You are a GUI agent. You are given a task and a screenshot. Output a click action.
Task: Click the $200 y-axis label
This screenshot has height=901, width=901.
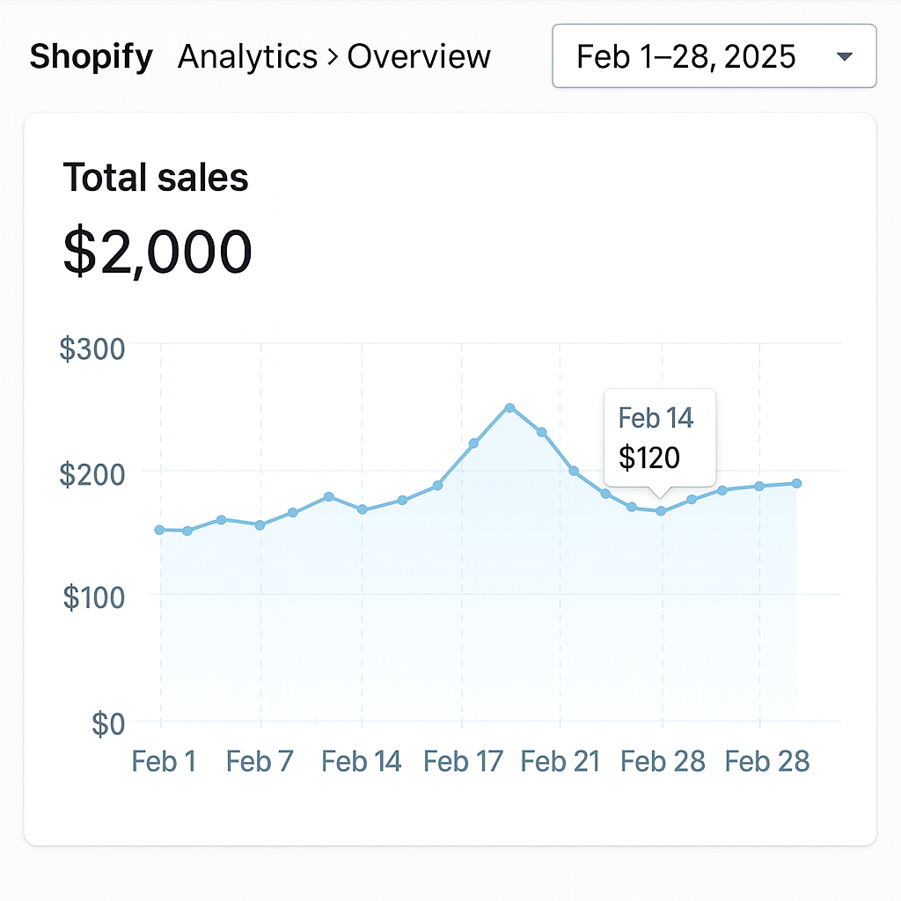tap(92, 474)
